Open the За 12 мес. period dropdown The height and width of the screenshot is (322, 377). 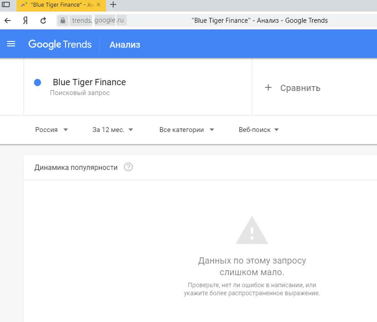(113, 130)
